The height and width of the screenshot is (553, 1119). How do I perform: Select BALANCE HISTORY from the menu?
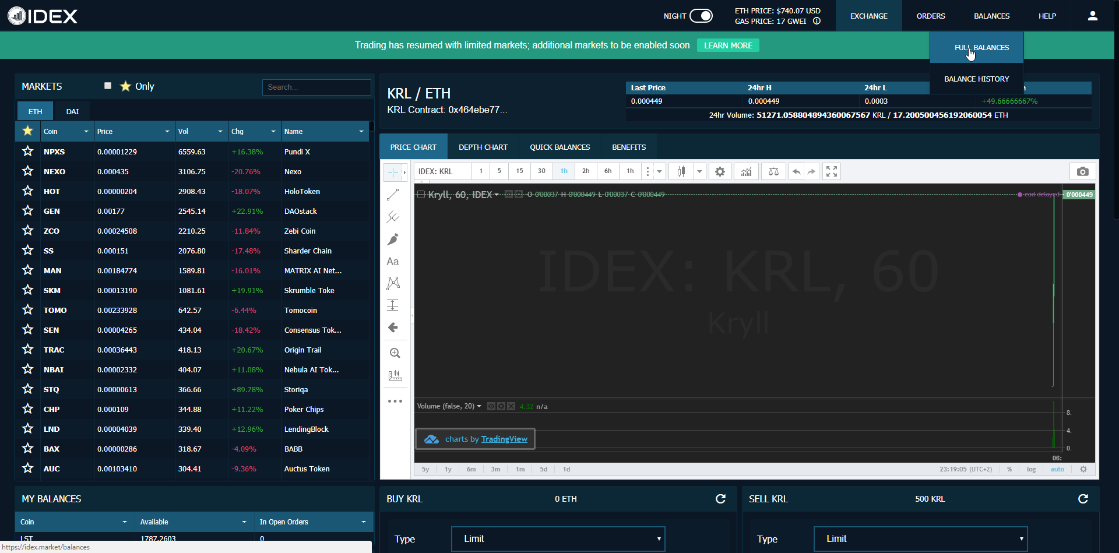[977, 79]
